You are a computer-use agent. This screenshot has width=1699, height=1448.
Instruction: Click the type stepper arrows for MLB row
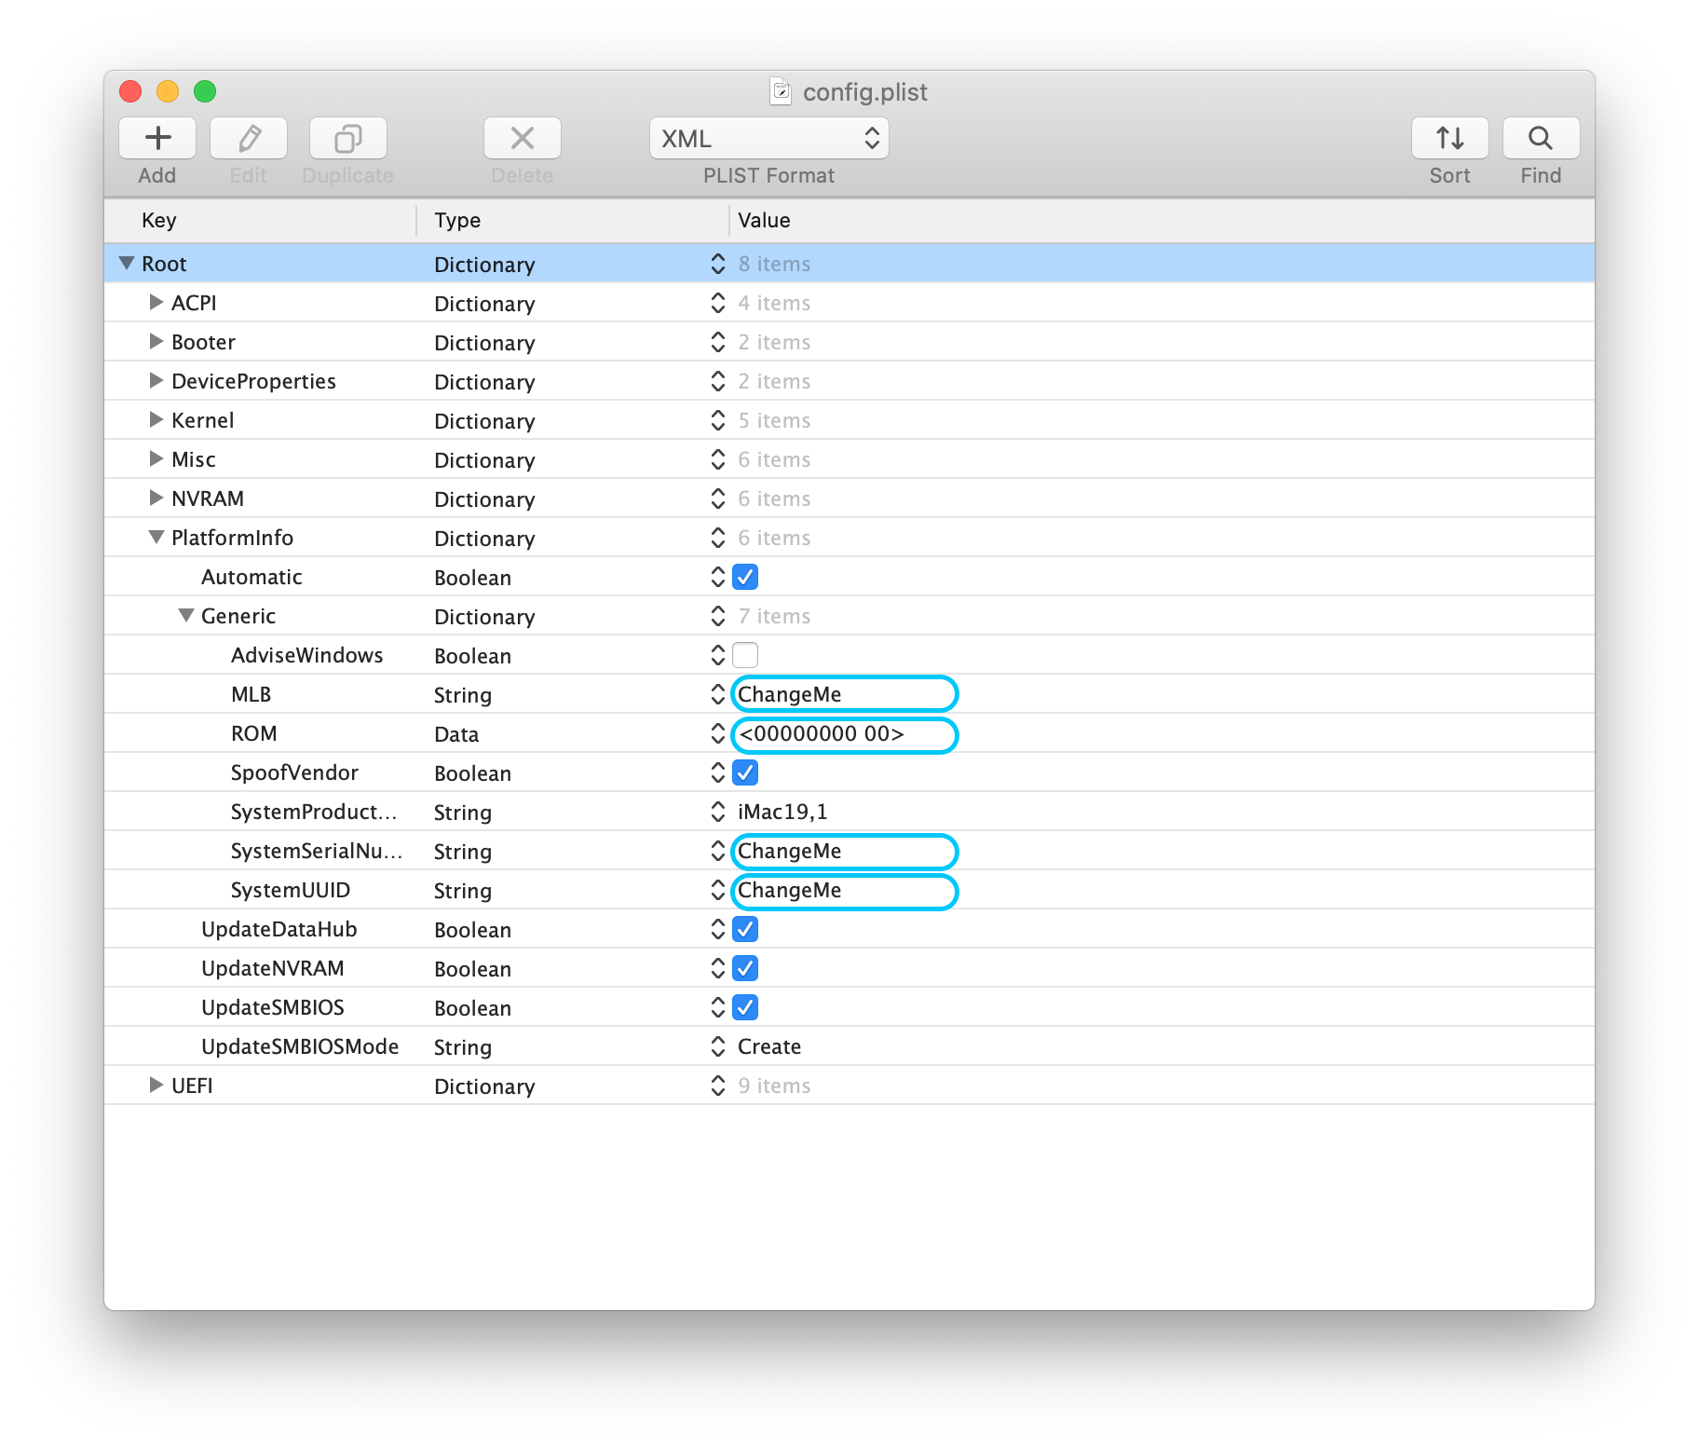click(717, 694)
